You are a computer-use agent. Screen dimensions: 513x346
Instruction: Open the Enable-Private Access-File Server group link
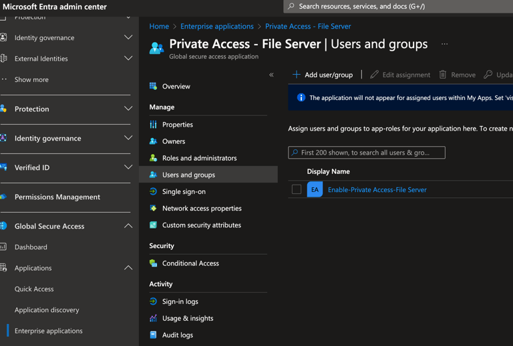377,189
